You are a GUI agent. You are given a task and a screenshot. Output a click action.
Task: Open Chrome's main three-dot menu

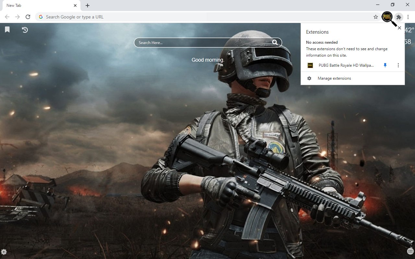pyautogui.click(x=408, y=17)
